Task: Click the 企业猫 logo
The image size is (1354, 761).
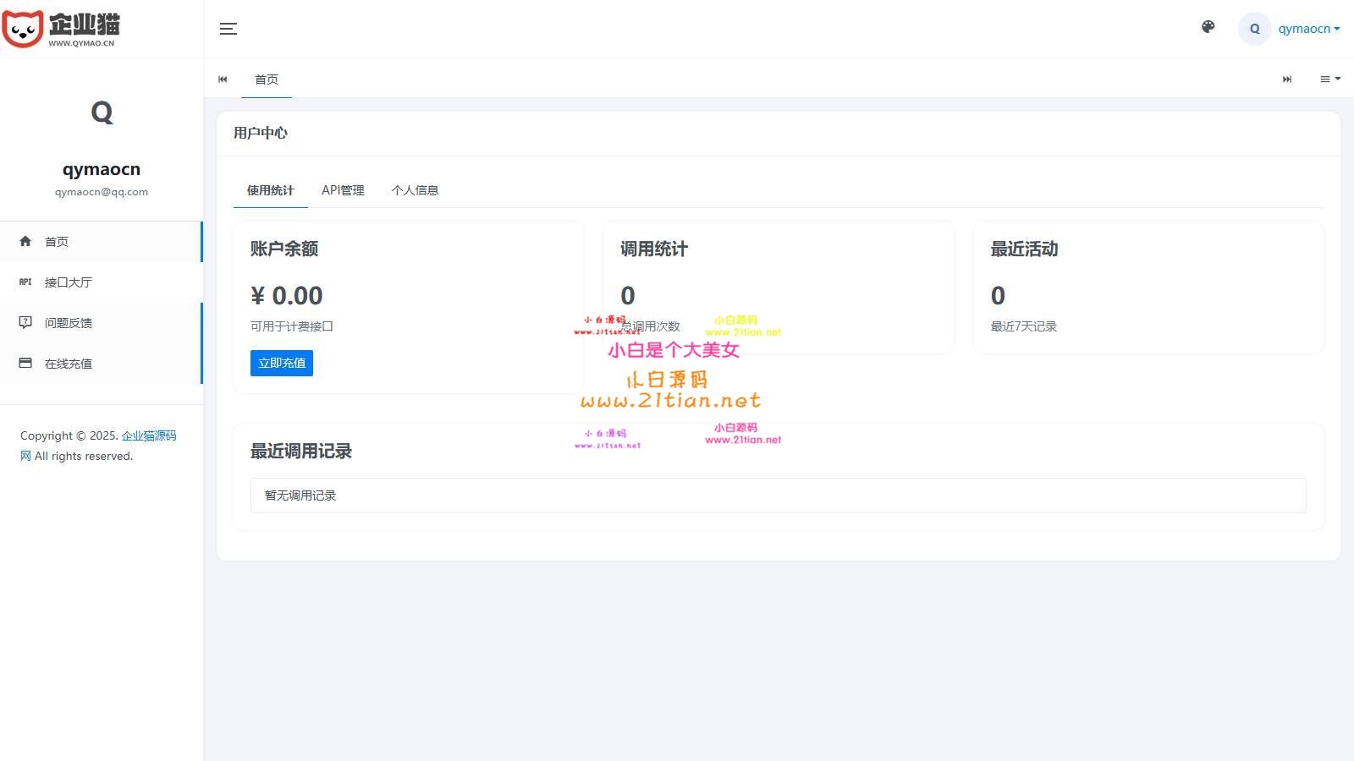Action: point(61,29)
